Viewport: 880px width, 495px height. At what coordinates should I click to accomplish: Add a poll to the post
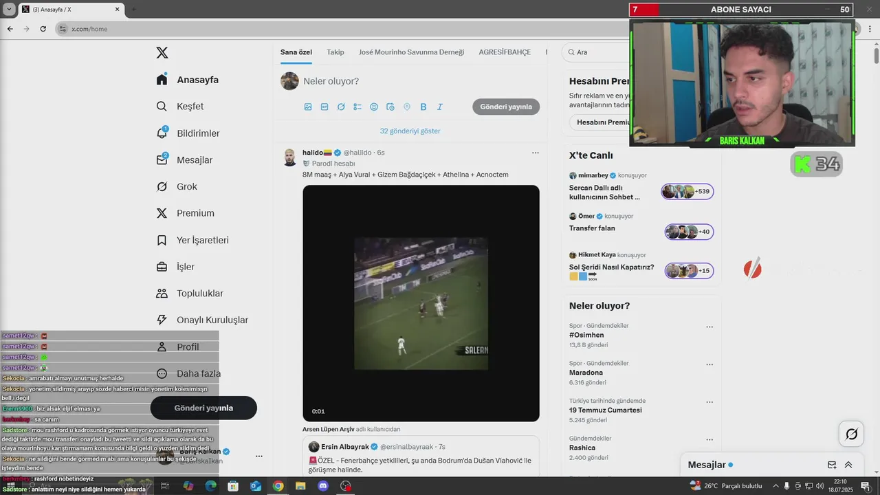[x=357, y=107]
